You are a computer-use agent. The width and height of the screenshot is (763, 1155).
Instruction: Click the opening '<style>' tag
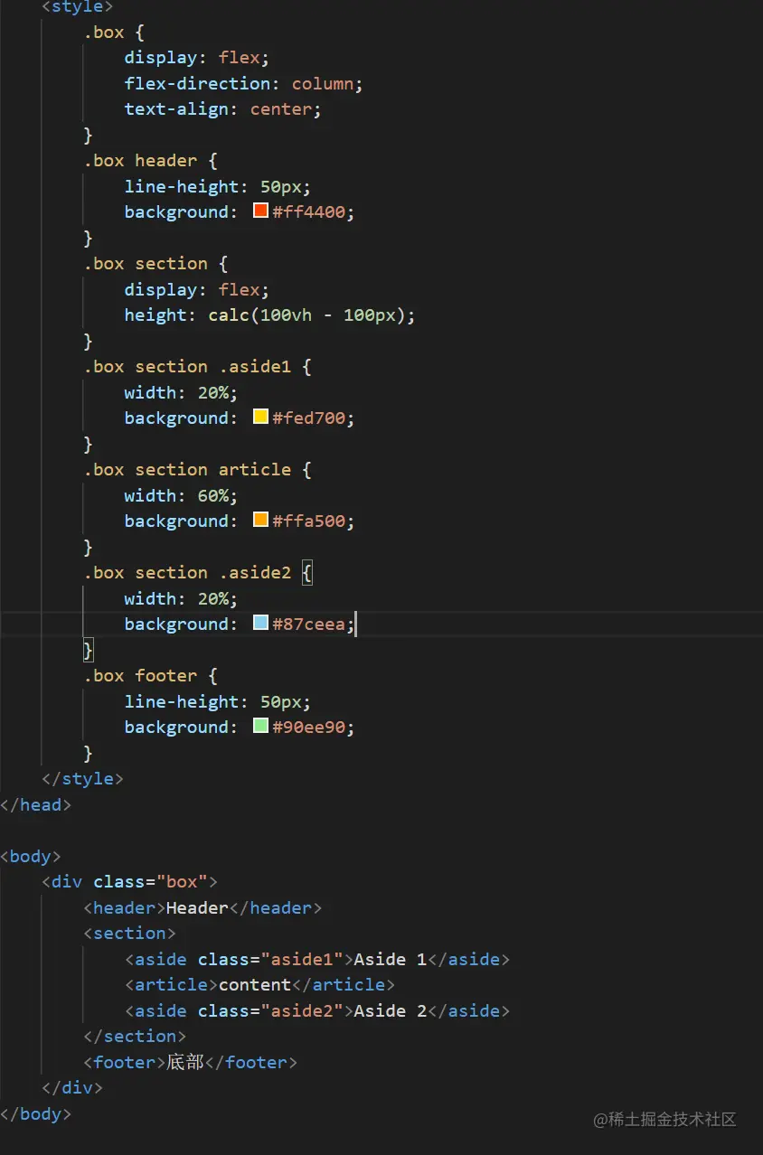(x=78, y=7)
